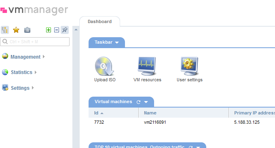Refresh the Virtual machines list

tap(138, 102)
